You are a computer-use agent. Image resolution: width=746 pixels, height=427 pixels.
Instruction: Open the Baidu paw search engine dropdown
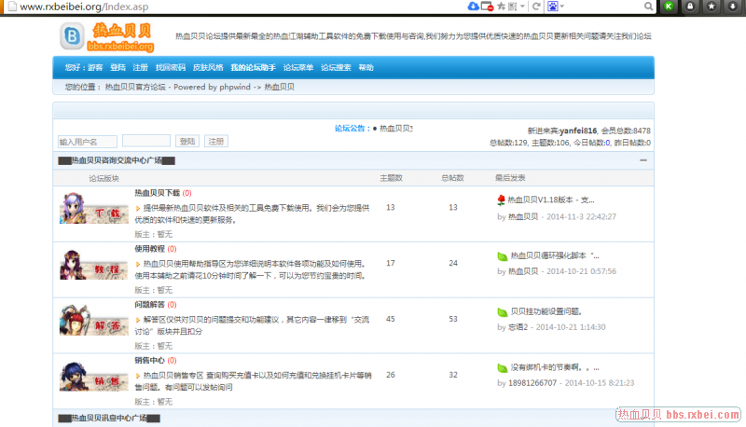(x=556, y=7)
